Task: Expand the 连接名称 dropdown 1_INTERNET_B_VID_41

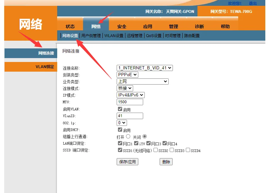Action: click(145, 68)
